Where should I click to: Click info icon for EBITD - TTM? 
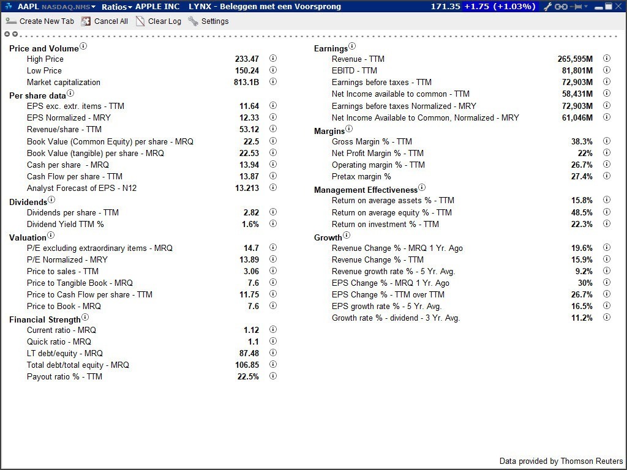(x=607, y=70)
